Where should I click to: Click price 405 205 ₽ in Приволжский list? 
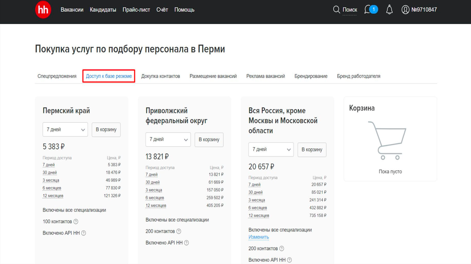(215, 206)
